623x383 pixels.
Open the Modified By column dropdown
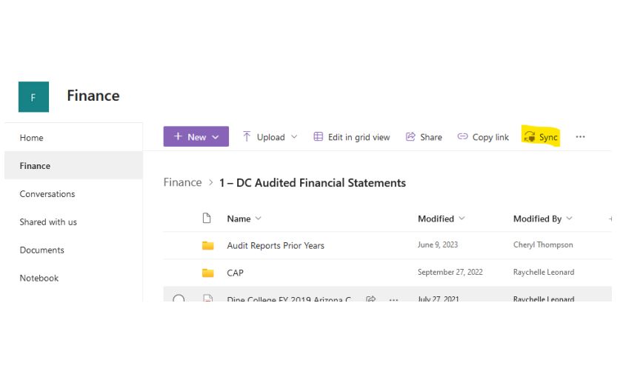click(x=569, y=219)
